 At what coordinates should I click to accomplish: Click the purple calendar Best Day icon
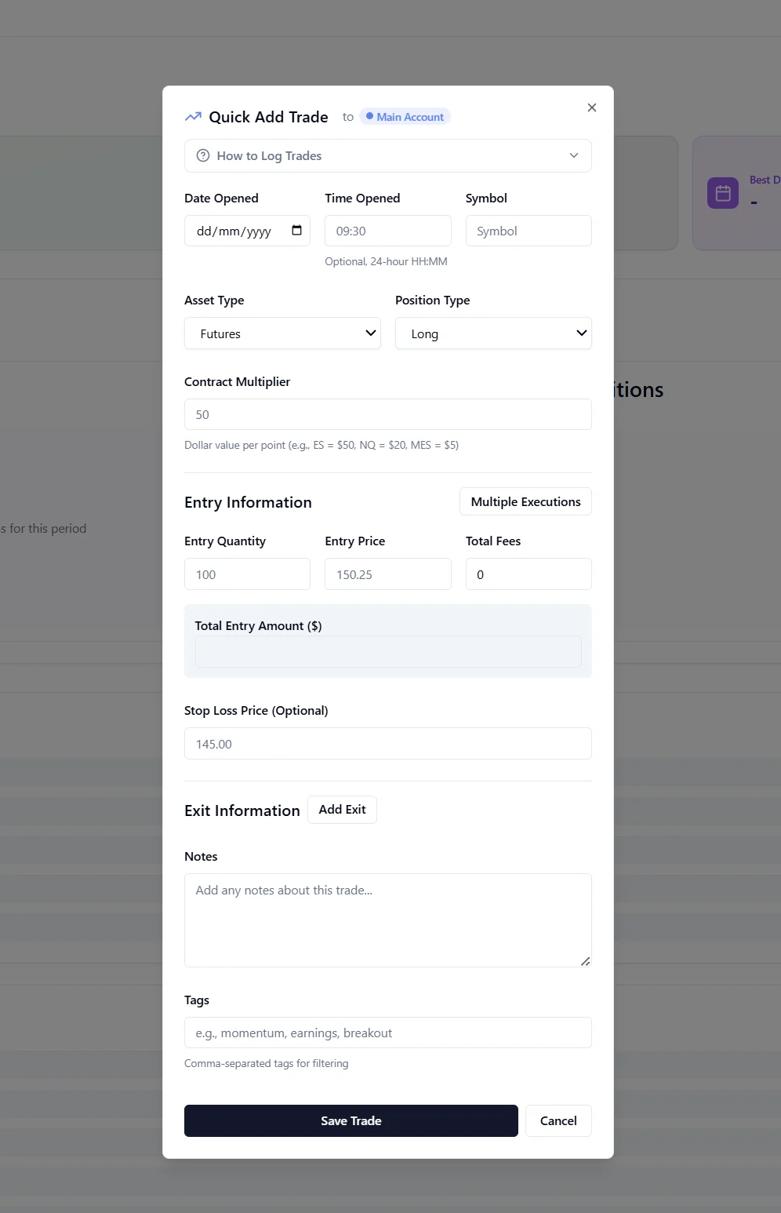pos(723,193)
